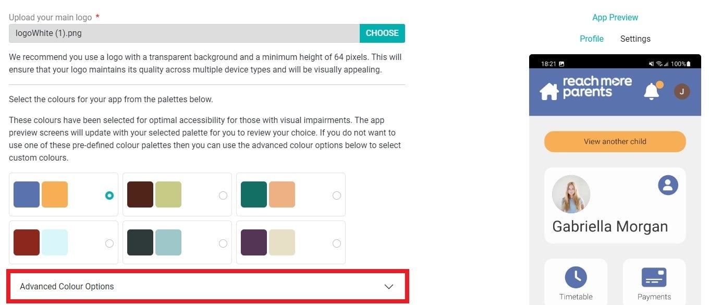Click the Advanced Colour Options chevron arrow
709x305 pixels.
click(388, 286)
